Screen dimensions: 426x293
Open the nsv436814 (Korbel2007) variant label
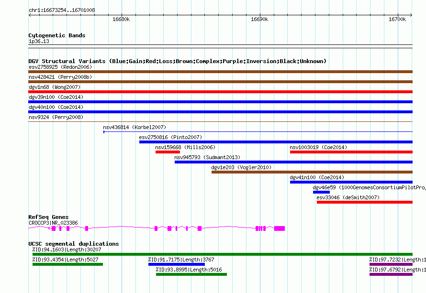[135, 127]
